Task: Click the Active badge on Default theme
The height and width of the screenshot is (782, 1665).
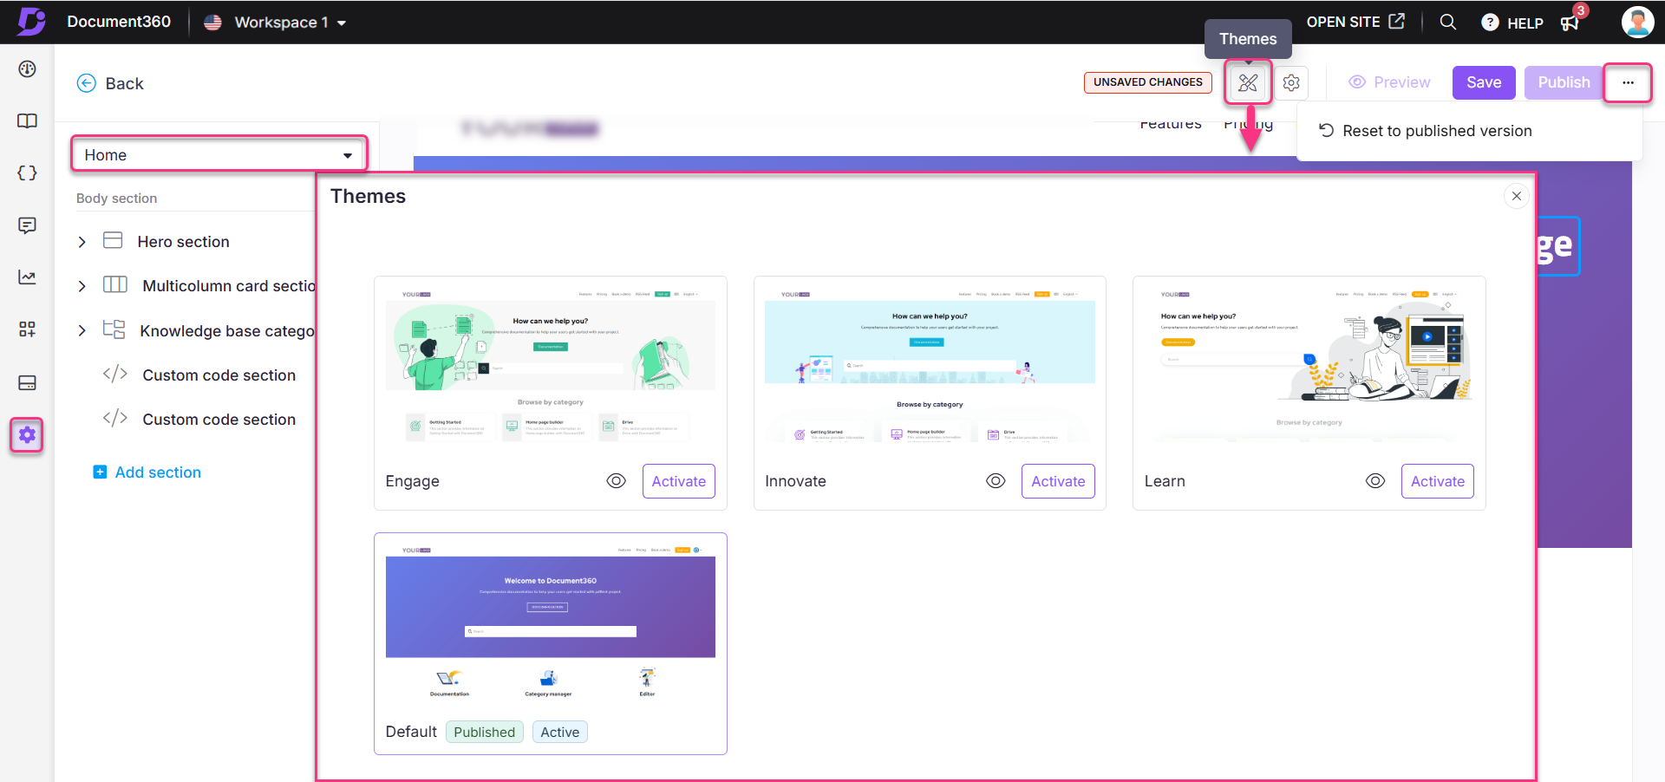Action: pyautogui.click(x=560, y=732)
